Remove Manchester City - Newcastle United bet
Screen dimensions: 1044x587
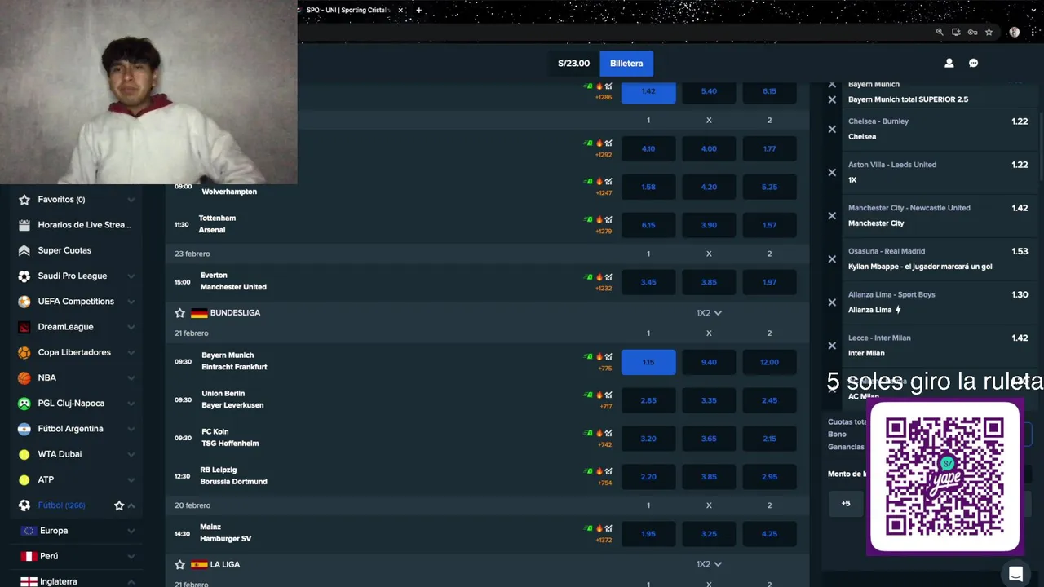pyautogui.click(x=832, y=215)
